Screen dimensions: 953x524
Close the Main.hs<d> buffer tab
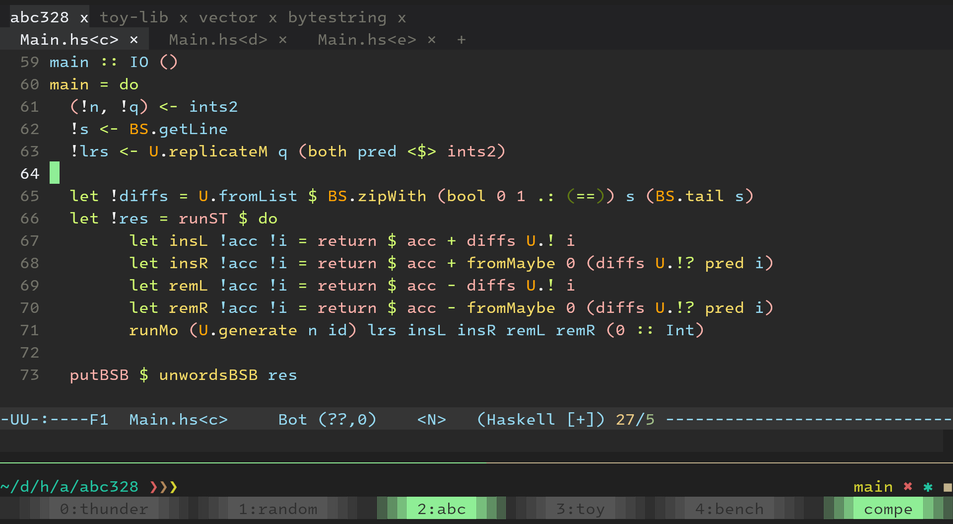point(283,40)
